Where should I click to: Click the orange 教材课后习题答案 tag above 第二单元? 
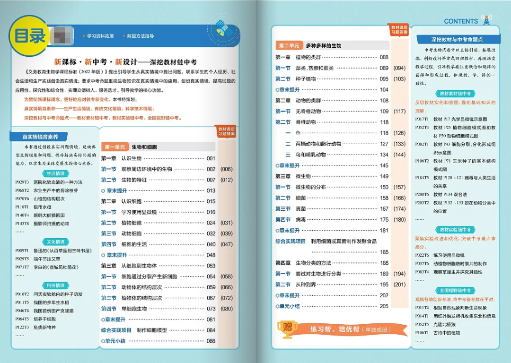click(x=399, y=30)
